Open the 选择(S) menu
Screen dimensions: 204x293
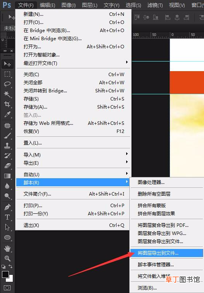[133, 5]
